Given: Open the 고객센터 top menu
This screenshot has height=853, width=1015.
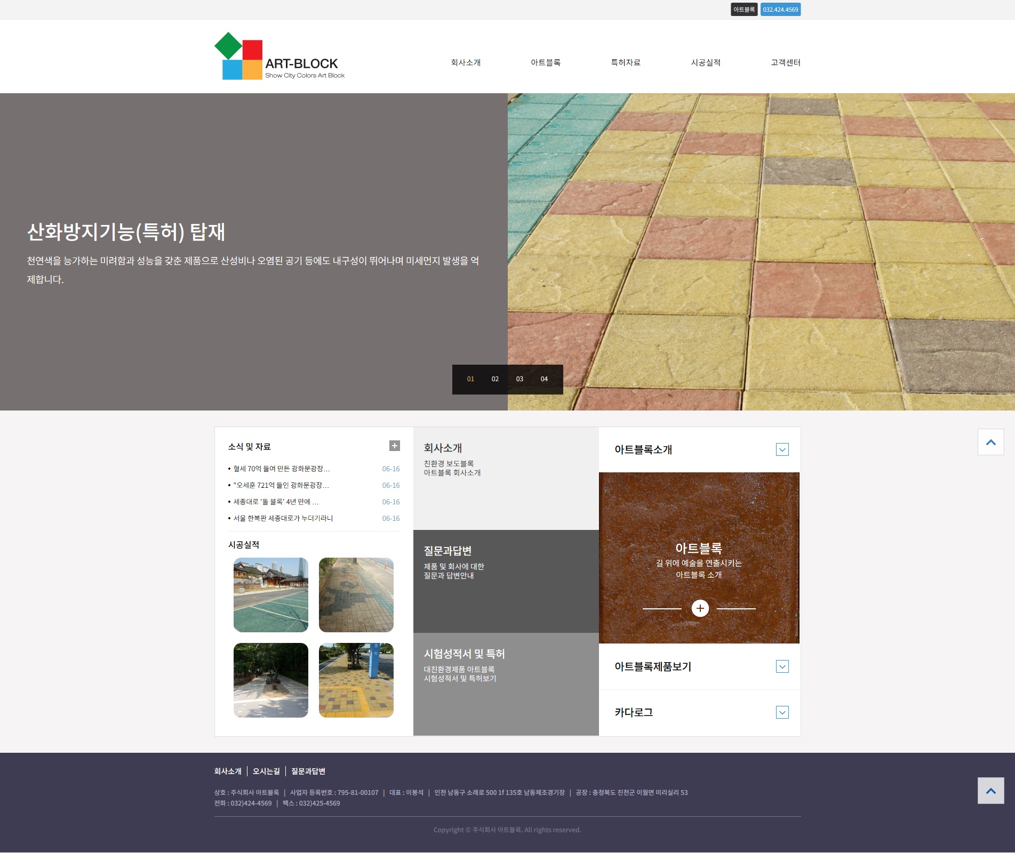Looking at the screenshot, I should [x=785, y=62].
